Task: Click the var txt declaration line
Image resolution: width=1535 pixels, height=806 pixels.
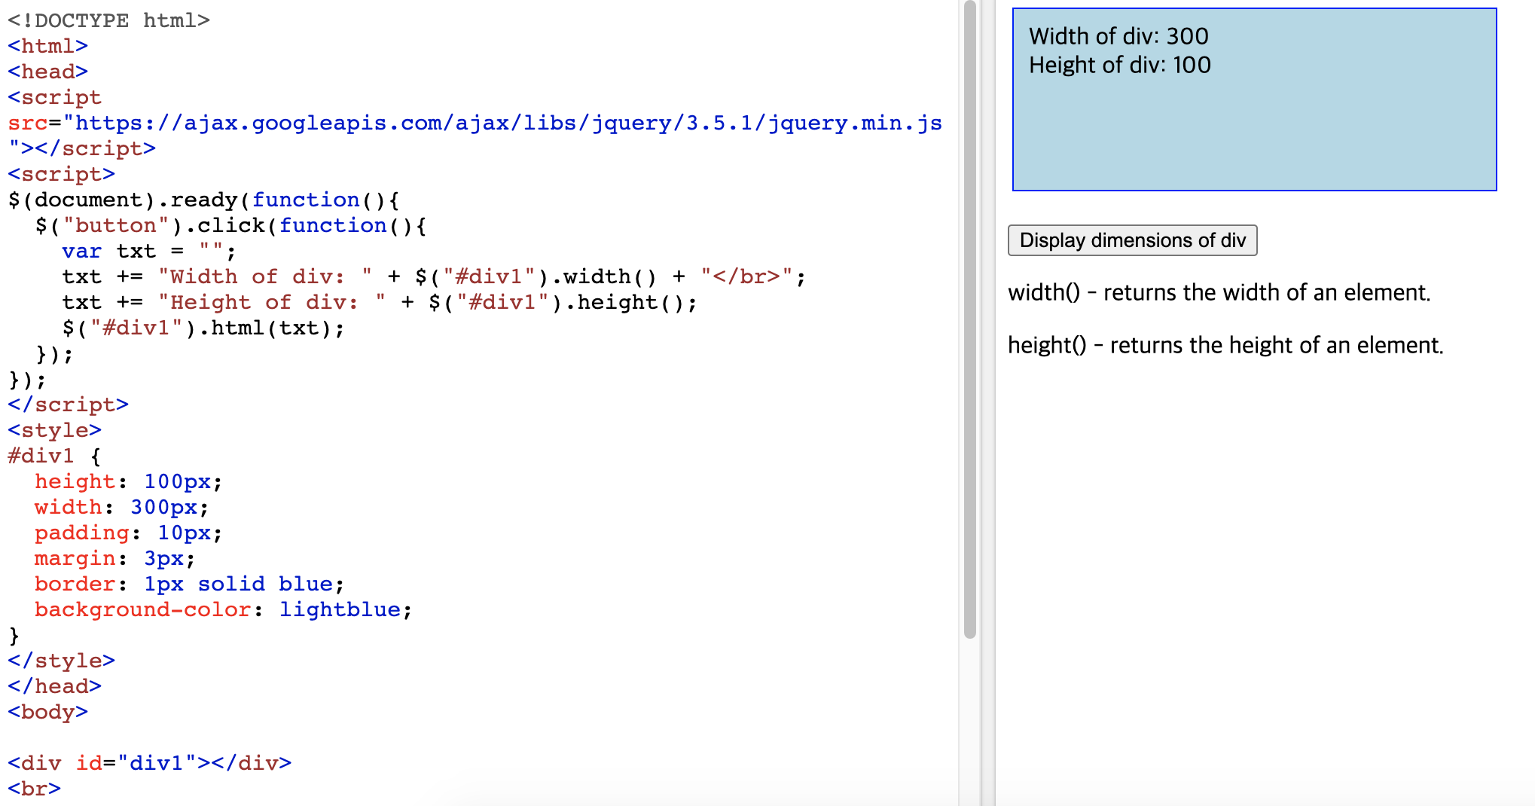Action: 148,251
